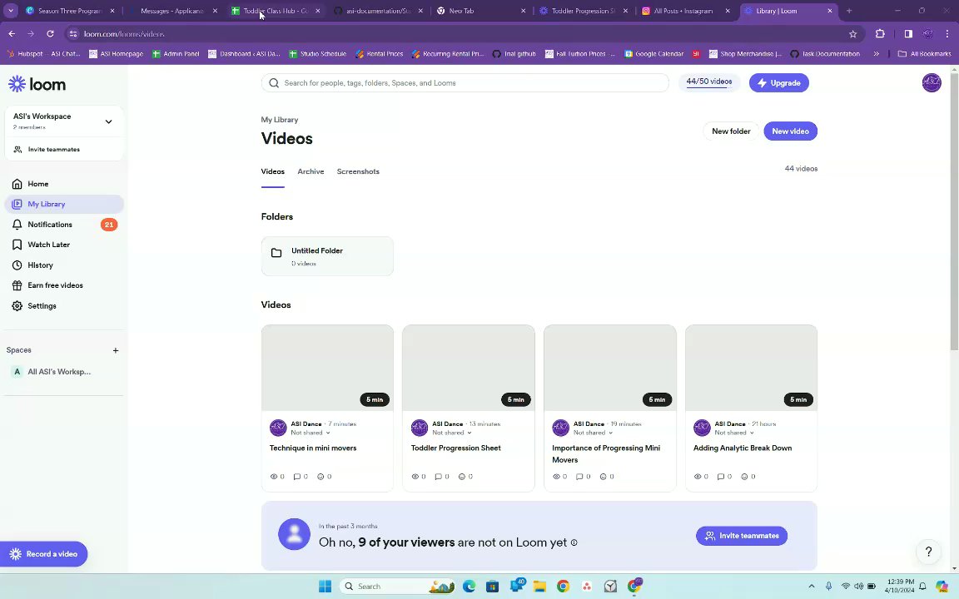This screenshot has height=599, width=959.
Task: Open Chrome three-dot menu
Action: (x=947, y=33)
